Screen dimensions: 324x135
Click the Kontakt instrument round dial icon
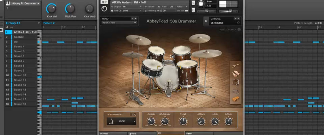(x=104, y=9)
